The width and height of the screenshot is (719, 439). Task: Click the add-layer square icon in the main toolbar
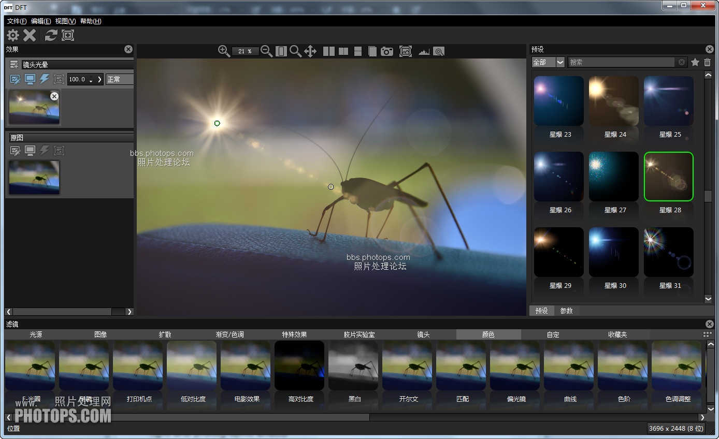[x=68, y=35]
